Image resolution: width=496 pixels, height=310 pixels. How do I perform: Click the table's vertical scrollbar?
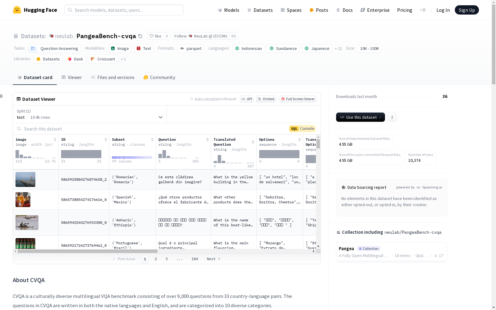[318, 144]
